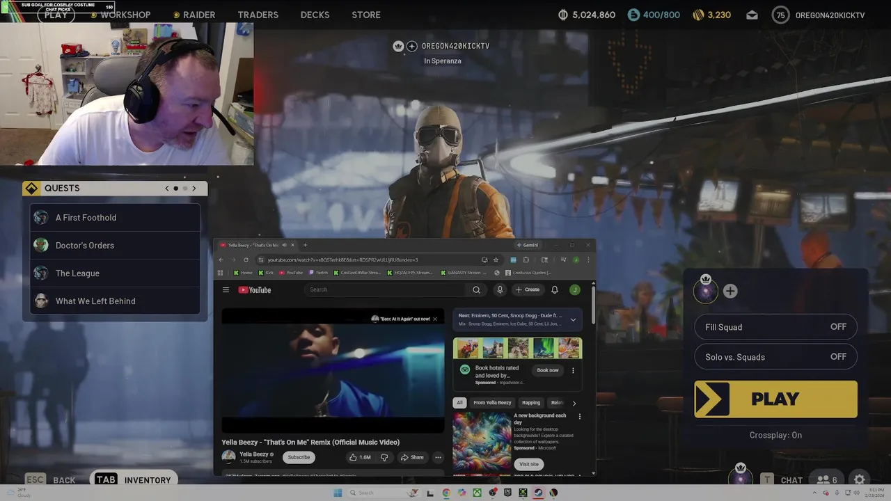Viewport: 891px width, 501px height.
Task: Open more actions menu under the video
Action: tap(438, 457)
